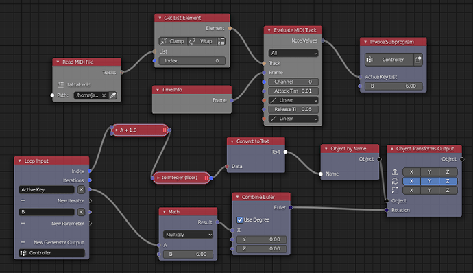Click B value field in Invoke Subprogram
The height and width of the screenshot is (273, 473).
[x=393, y=86]
